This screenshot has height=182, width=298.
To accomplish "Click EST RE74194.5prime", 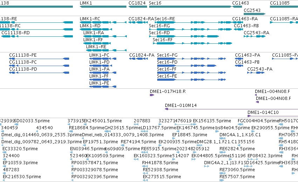I will coord(138,142).
